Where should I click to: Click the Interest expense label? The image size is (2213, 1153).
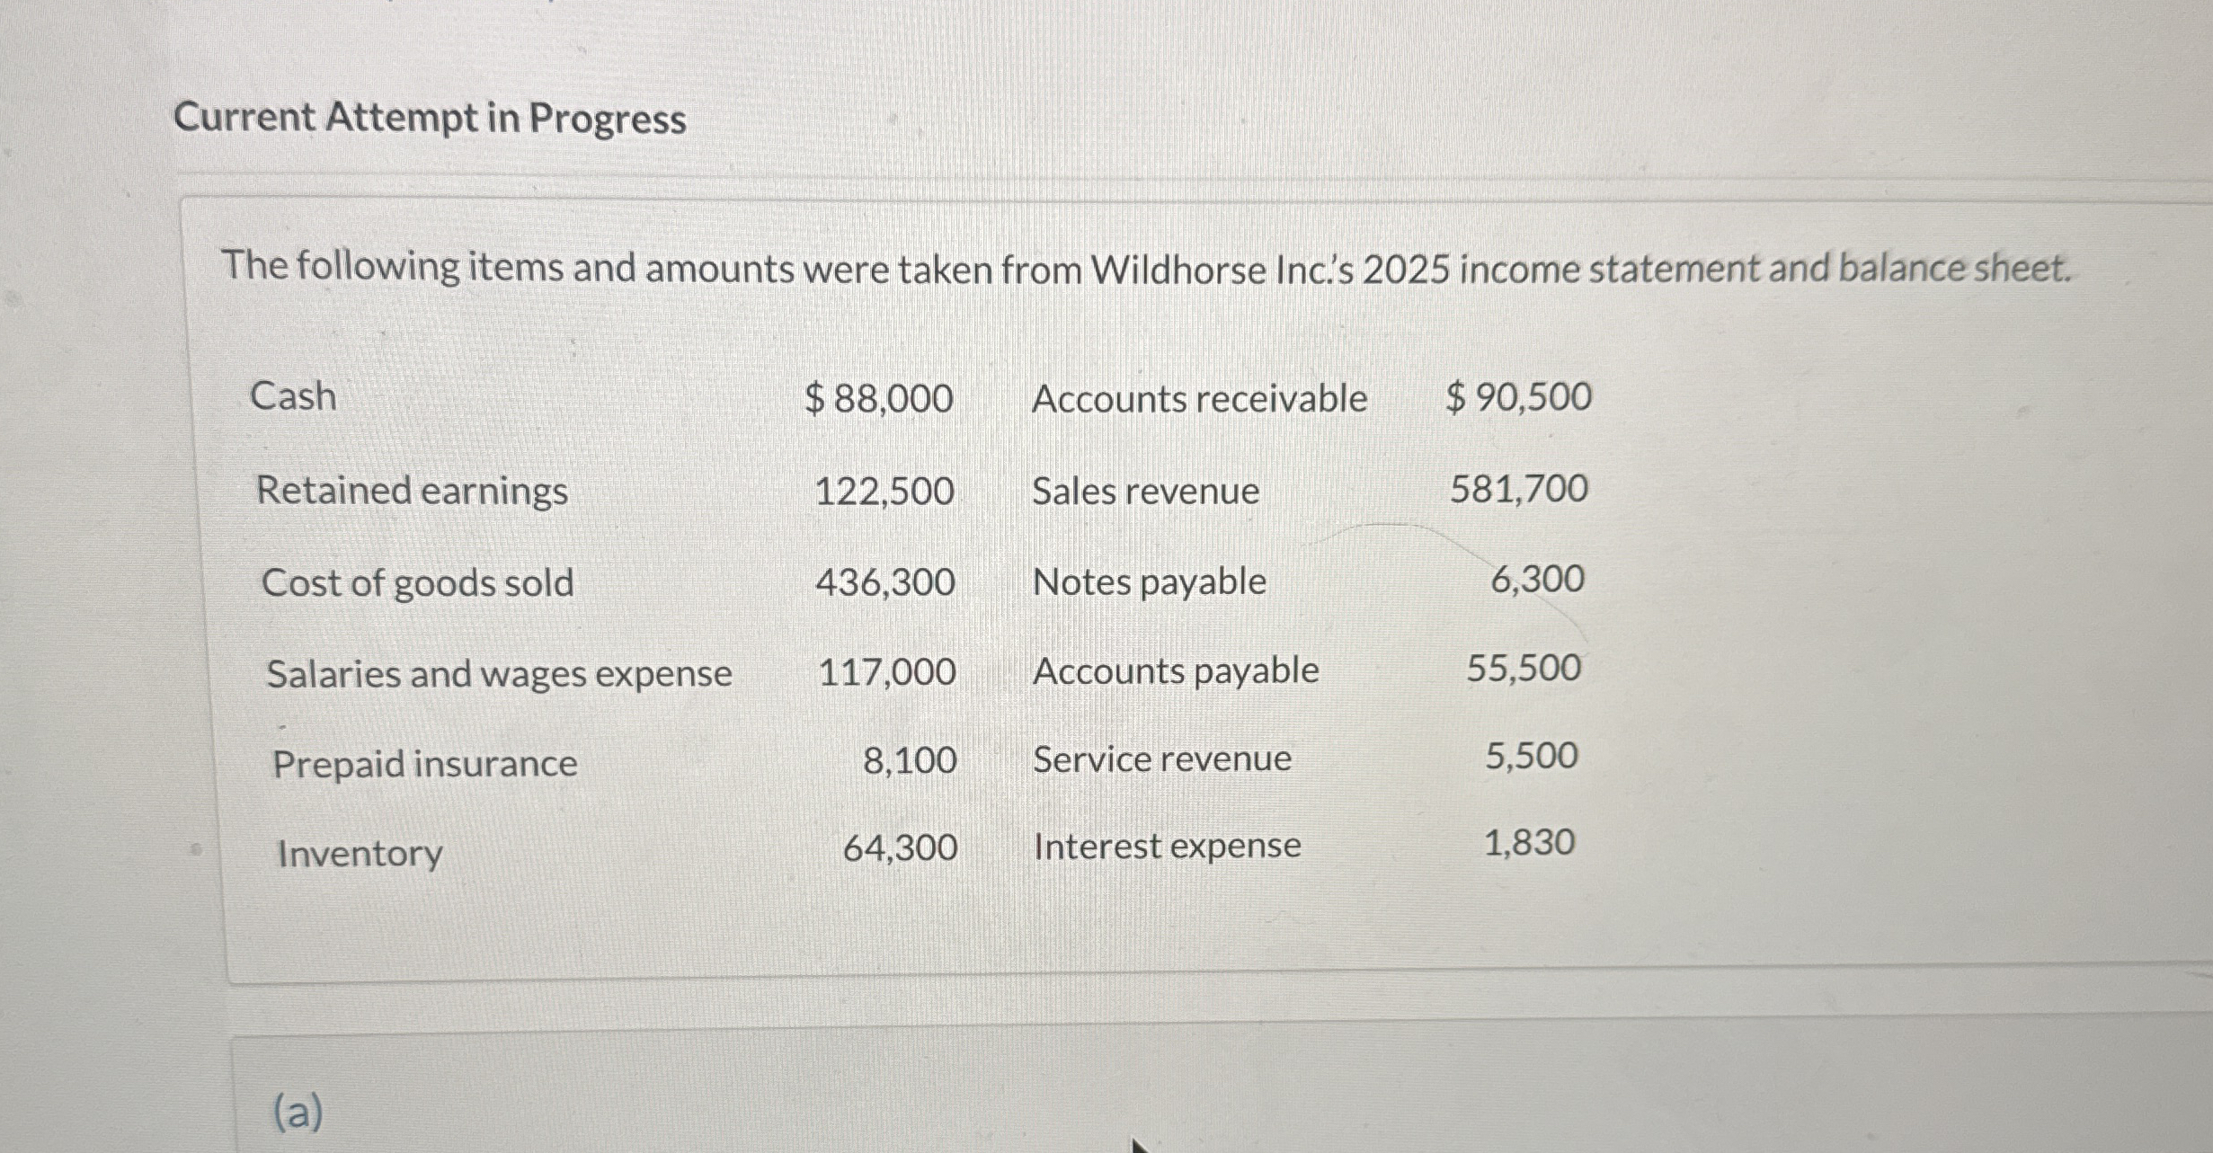[1167, 847]
